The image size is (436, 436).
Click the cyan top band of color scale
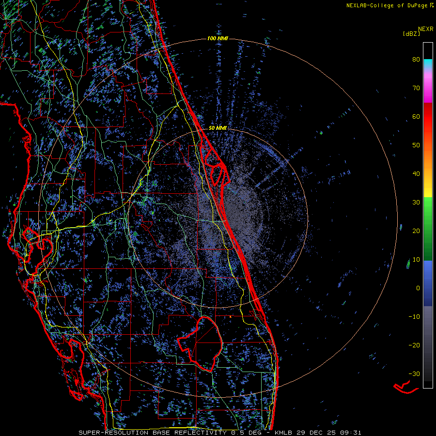[428, 64]
